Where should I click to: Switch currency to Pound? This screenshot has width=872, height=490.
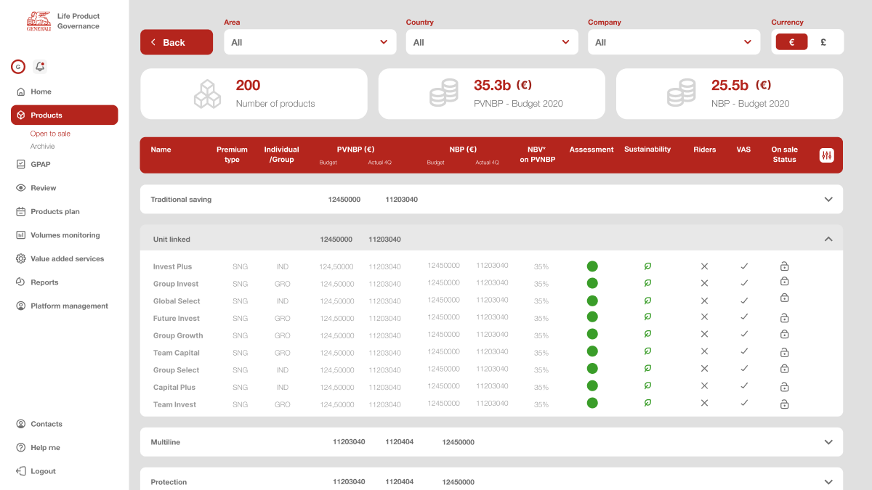coord(823,42)
